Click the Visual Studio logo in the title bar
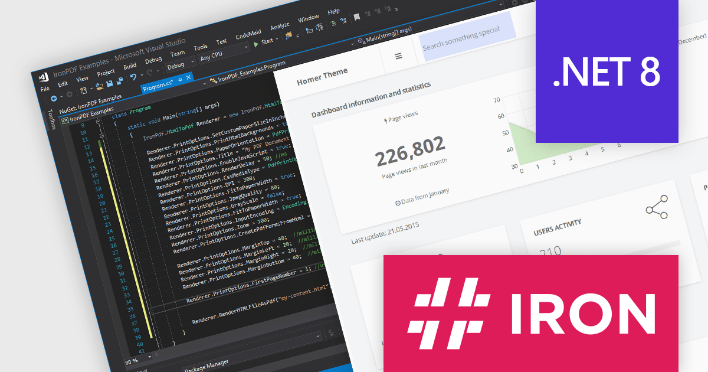 click(x=44, y=77)
